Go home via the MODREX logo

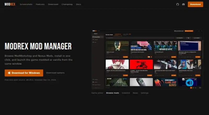click(10, 4)
